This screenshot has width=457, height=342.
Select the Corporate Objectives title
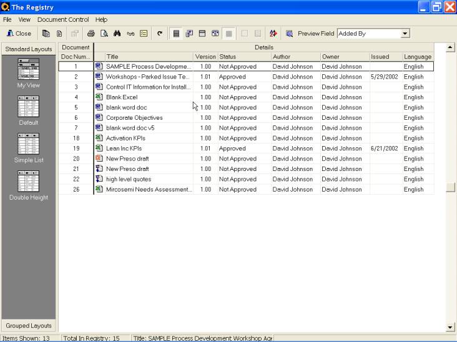(x=134, y=118)
